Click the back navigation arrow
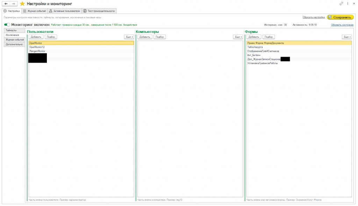Image resolution: width=358 pixels, height=206 pixels. click(x=6, y=3)
